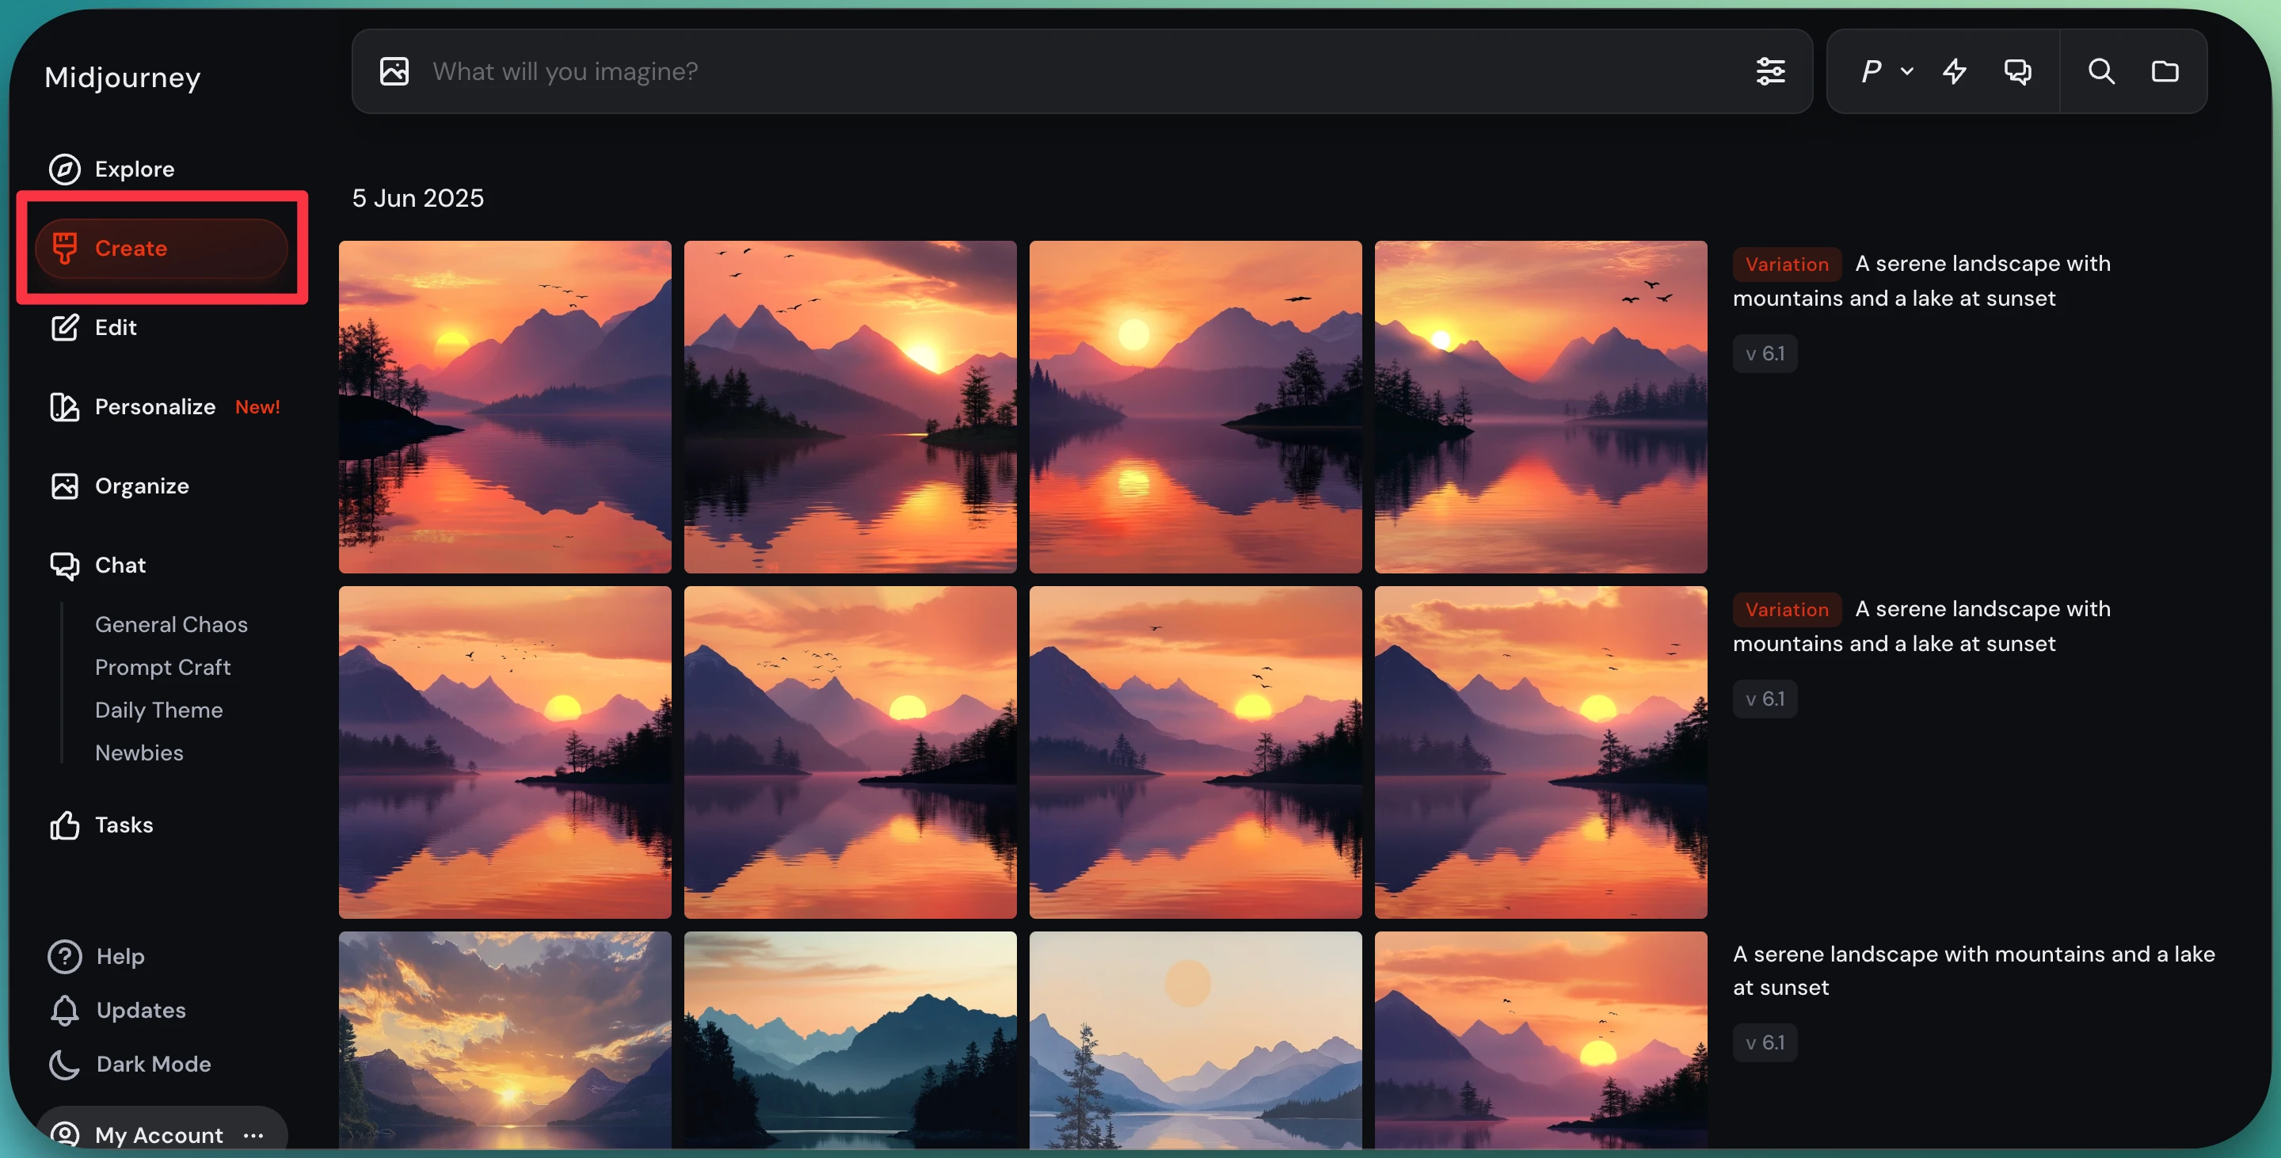Open the Daily Theme chat room
The image size is (2281, 1158).
[158, 710]
